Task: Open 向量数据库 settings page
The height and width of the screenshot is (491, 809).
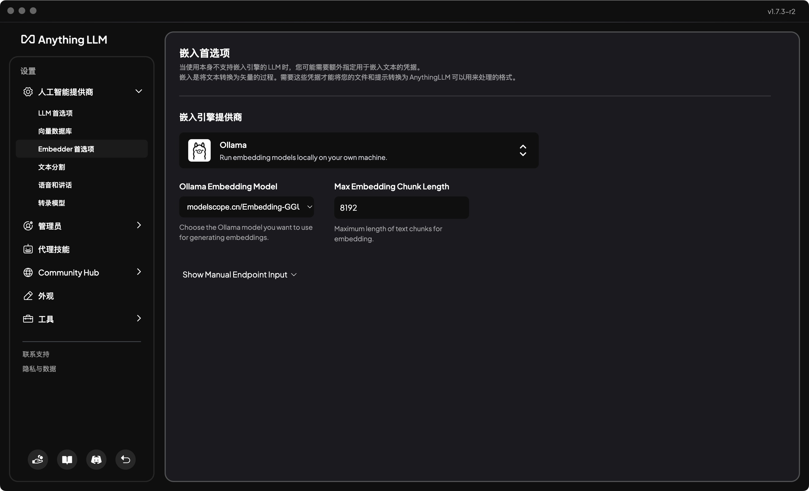Action: pos(55,131)
